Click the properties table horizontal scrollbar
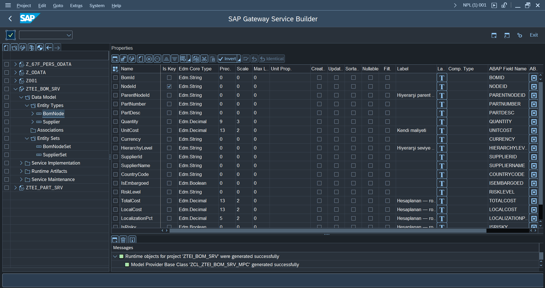Screen dimensions: 545x288 328,231
